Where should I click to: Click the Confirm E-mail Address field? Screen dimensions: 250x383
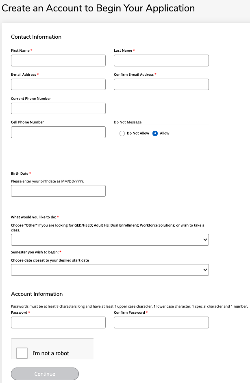click(161, 84)
